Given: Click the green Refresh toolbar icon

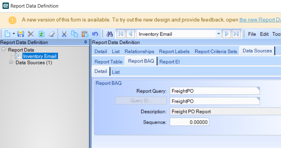Looking at the screenshot, I should click(42, 34).
